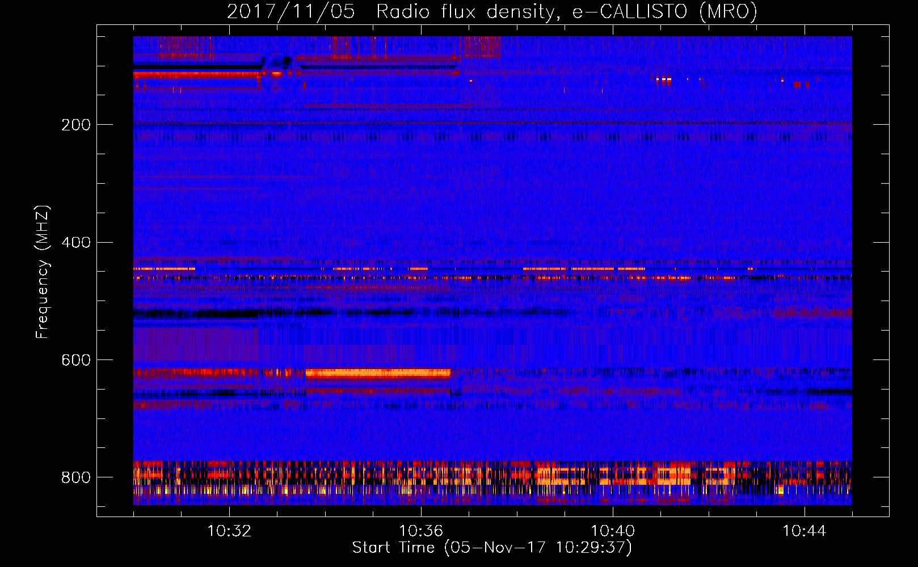Screen dimensions: 918x567
Task: Click the 10:40 time tick label
Action: (613, 531)
